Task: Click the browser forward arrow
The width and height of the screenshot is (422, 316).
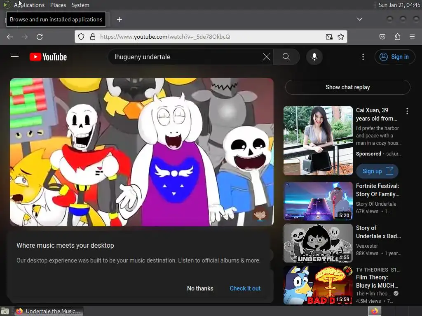Action: point(25,37)
